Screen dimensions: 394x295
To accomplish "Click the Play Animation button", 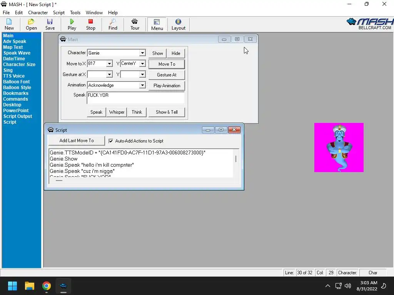I will [167, 86].
